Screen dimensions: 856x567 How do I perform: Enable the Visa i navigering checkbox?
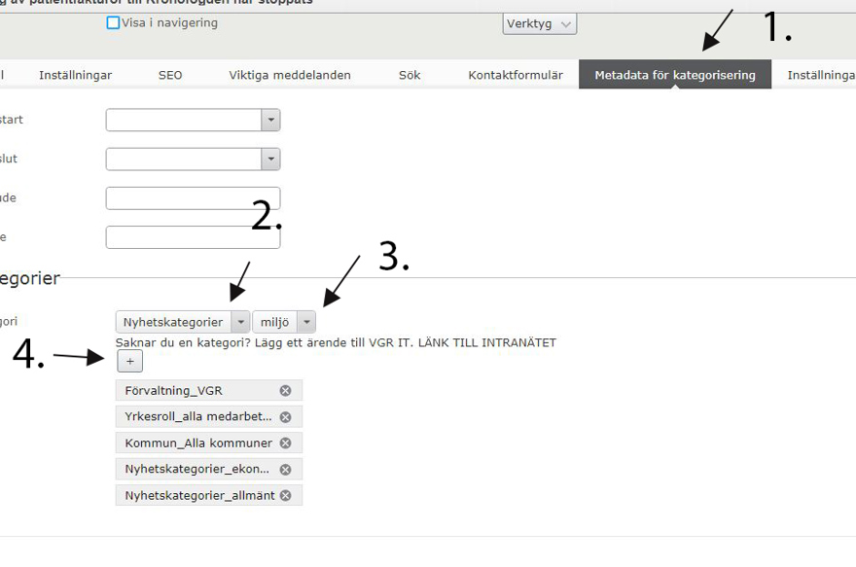click(113, 22)
